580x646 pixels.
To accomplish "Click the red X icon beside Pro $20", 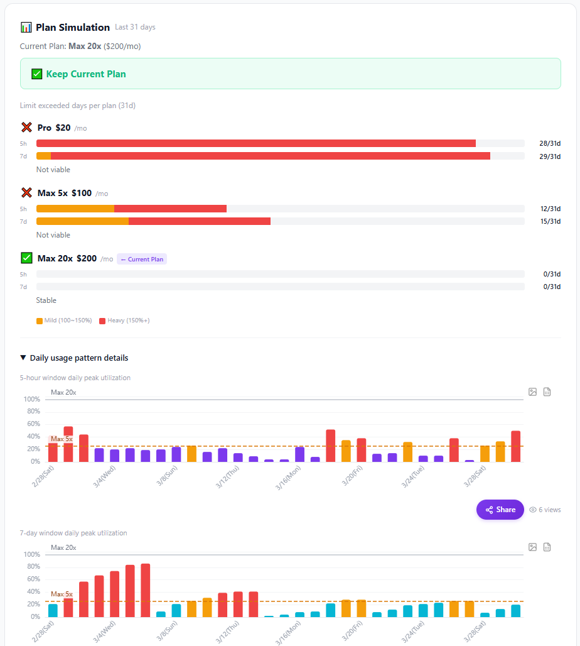I will 26,128.
